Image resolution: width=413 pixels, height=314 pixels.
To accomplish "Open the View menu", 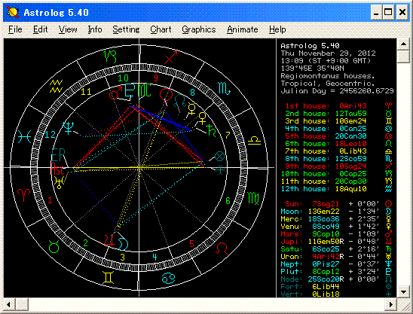I will coord(68,29).
